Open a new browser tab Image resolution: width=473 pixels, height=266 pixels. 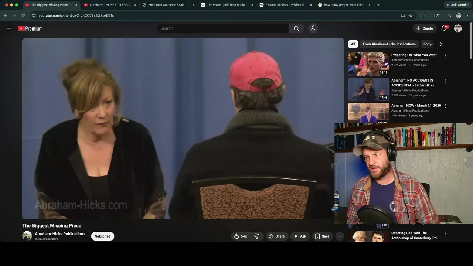tap(378, 5)
